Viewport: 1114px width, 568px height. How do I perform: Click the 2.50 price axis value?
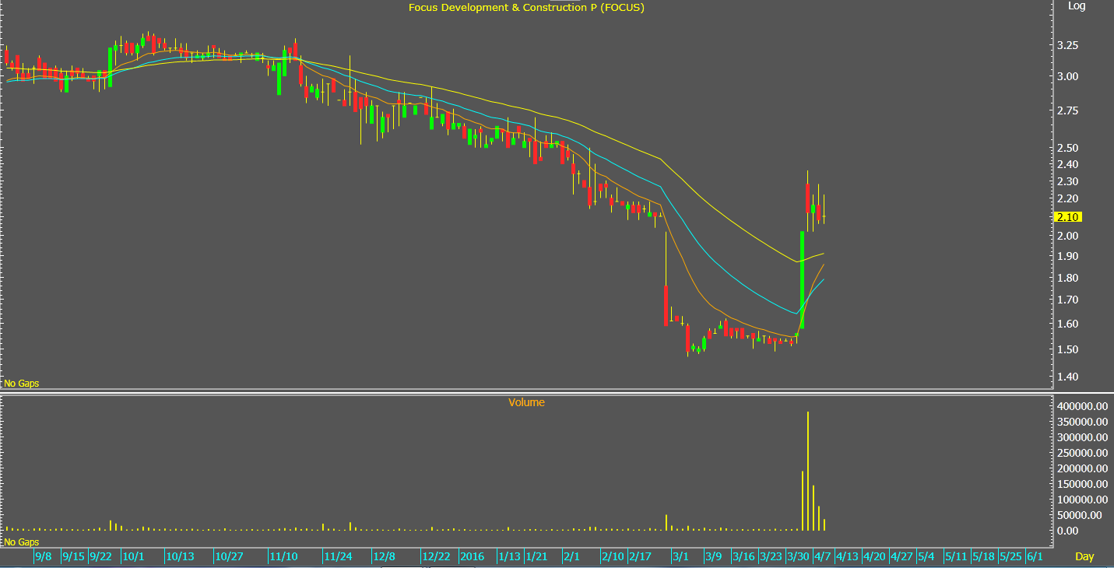(x=1067, y=148)
